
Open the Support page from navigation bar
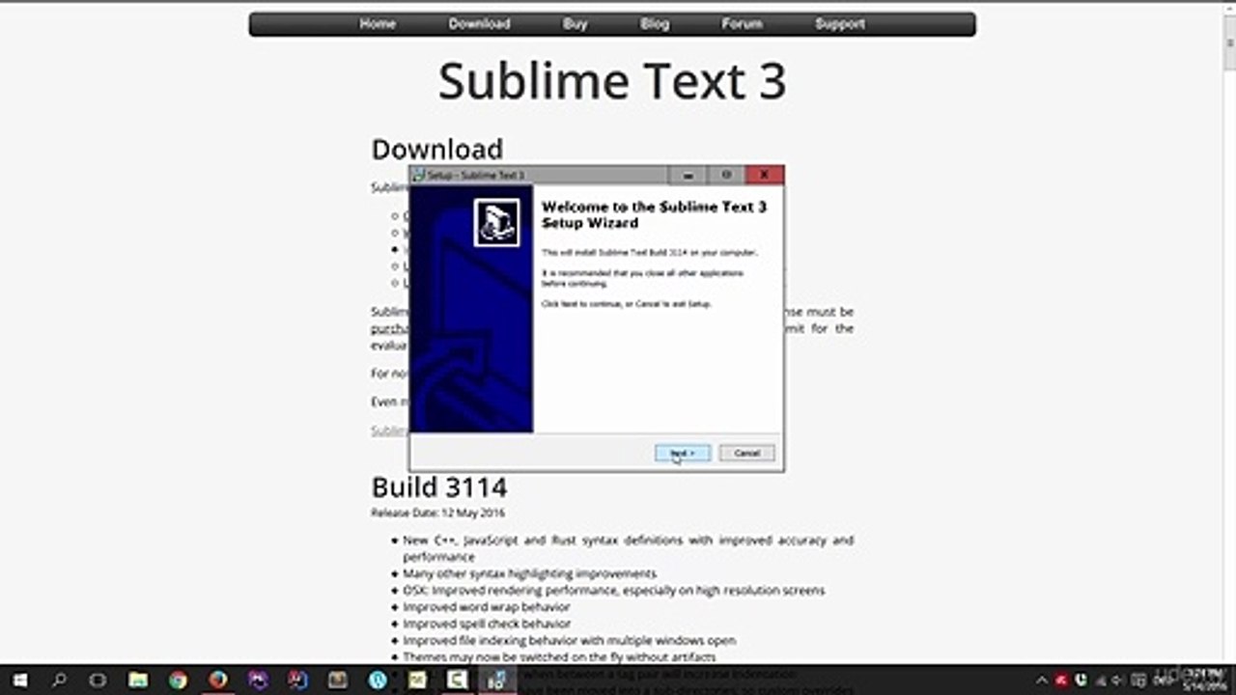tap(840, 24)
